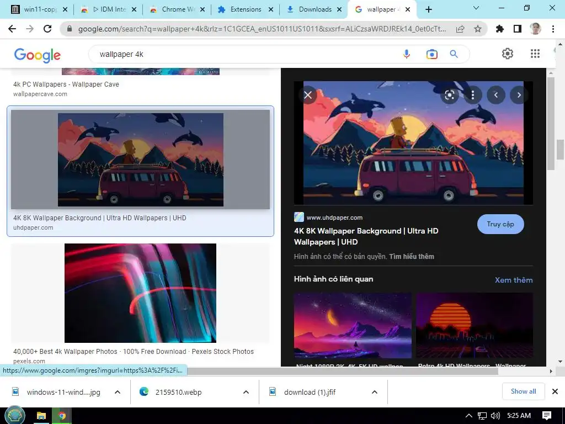
Task: Open the Google apps grid
Action: [x=535, y=54]
